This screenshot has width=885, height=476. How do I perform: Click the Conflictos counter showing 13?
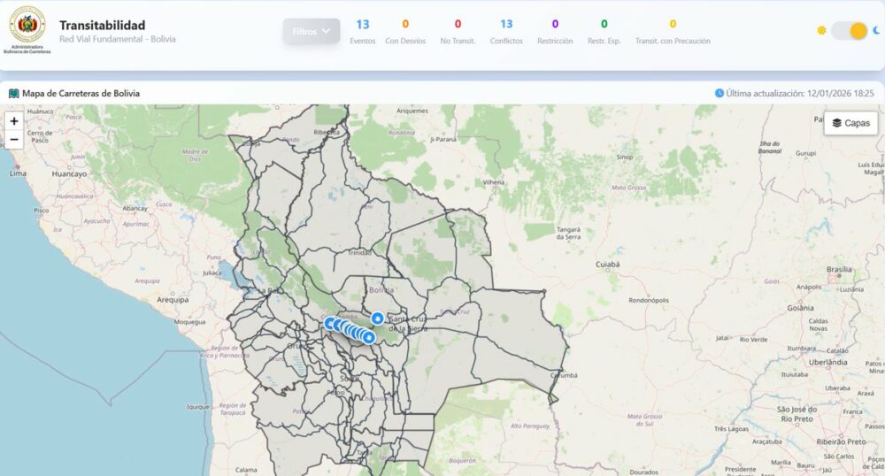tap(506, 31)
